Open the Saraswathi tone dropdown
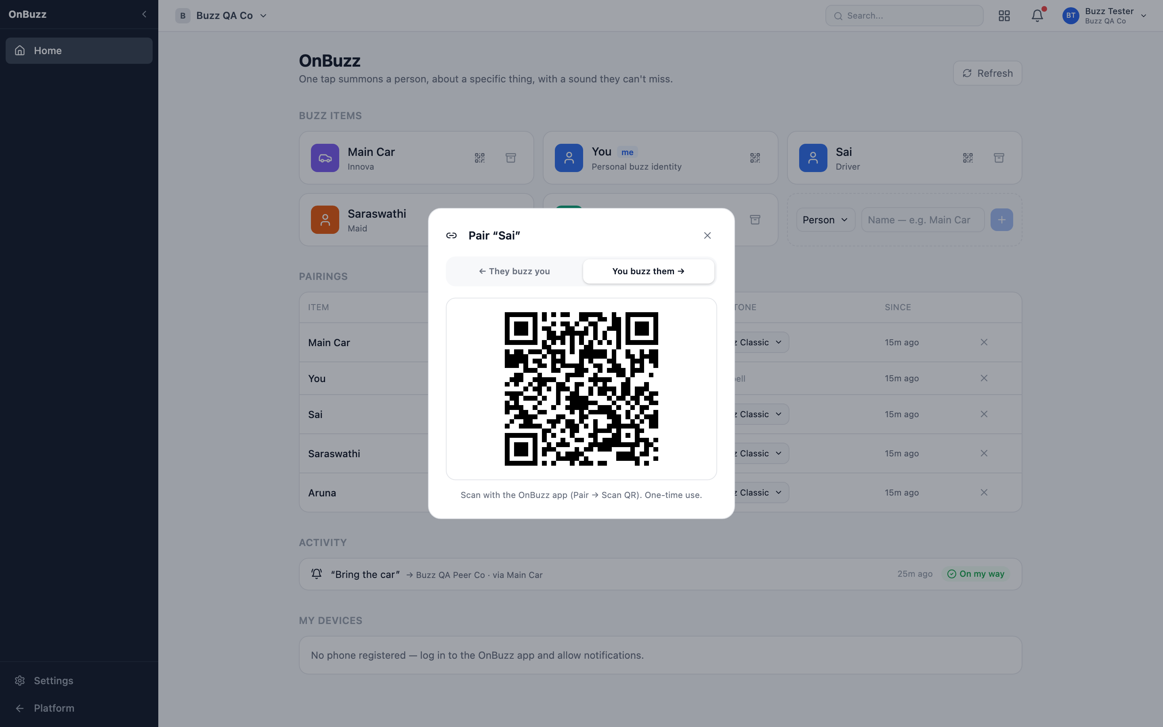 [761, 454]
